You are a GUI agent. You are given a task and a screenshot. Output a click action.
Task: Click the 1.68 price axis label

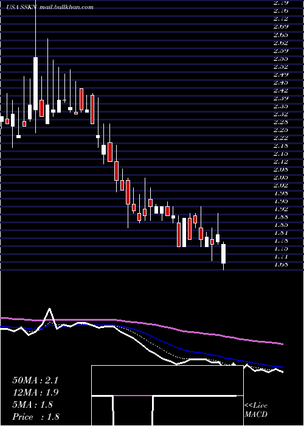(280, 264)
